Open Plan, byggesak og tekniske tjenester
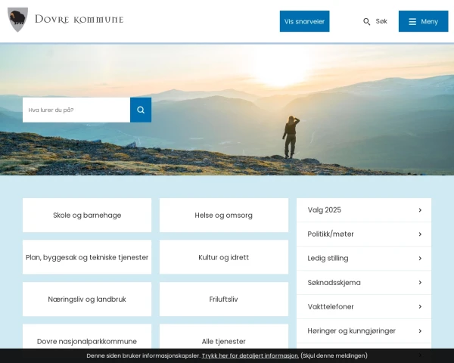This screenshot has height=363, width=454. (87, 257)
